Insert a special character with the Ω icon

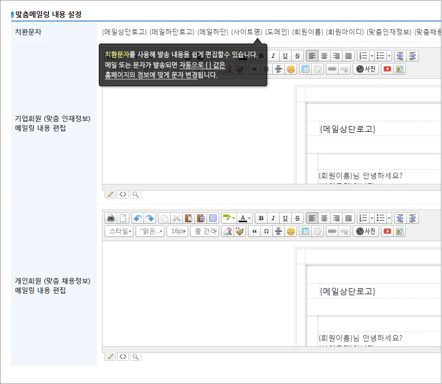tap(266, 231)
